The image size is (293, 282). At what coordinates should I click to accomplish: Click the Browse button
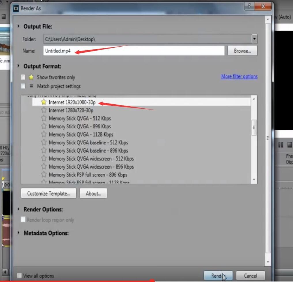pos(242,51)
